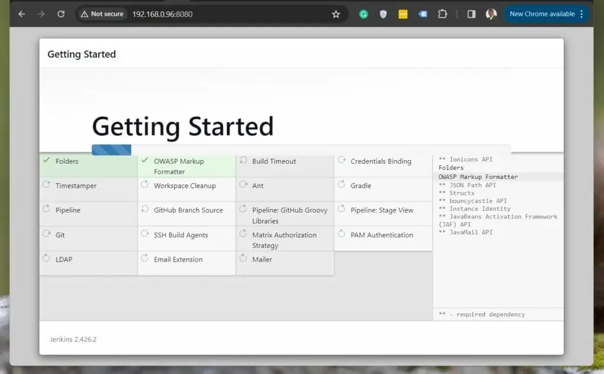Click the OWASP Markup Formatter plugin name
This screenshot has width=604, height=374.
point(179,166)
